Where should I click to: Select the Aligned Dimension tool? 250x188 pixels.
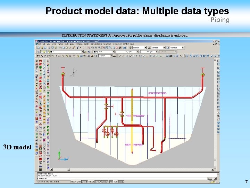click(x=42, y=56)
